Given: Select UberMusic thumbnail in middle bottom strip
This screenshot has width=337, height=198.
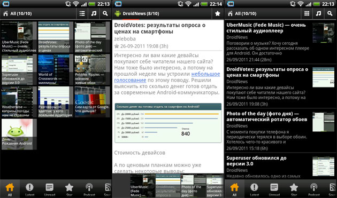Looking at the screenshot, I should pos(143,186).
